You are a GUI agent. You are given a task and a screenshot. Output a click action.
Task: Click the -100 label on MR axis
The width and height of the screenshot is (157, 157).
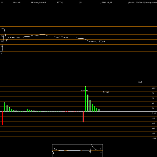point(154,138)
